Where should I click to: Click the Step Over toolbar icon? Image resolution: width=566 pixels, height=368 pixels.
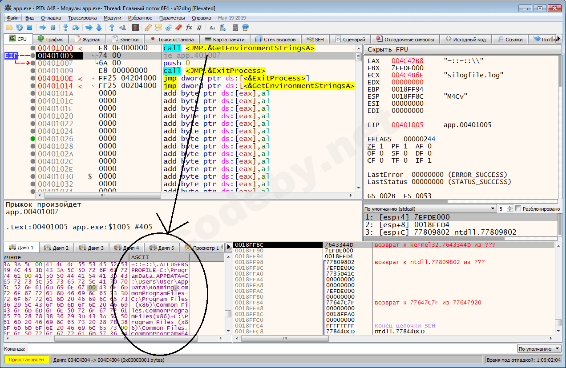(76, 28)
